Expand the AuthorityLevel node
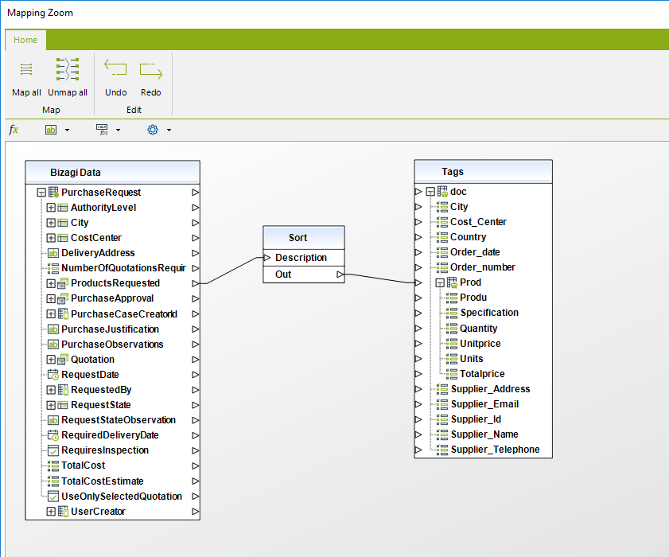The height and width of the screenshot is (557, 669). pos(51,208)
